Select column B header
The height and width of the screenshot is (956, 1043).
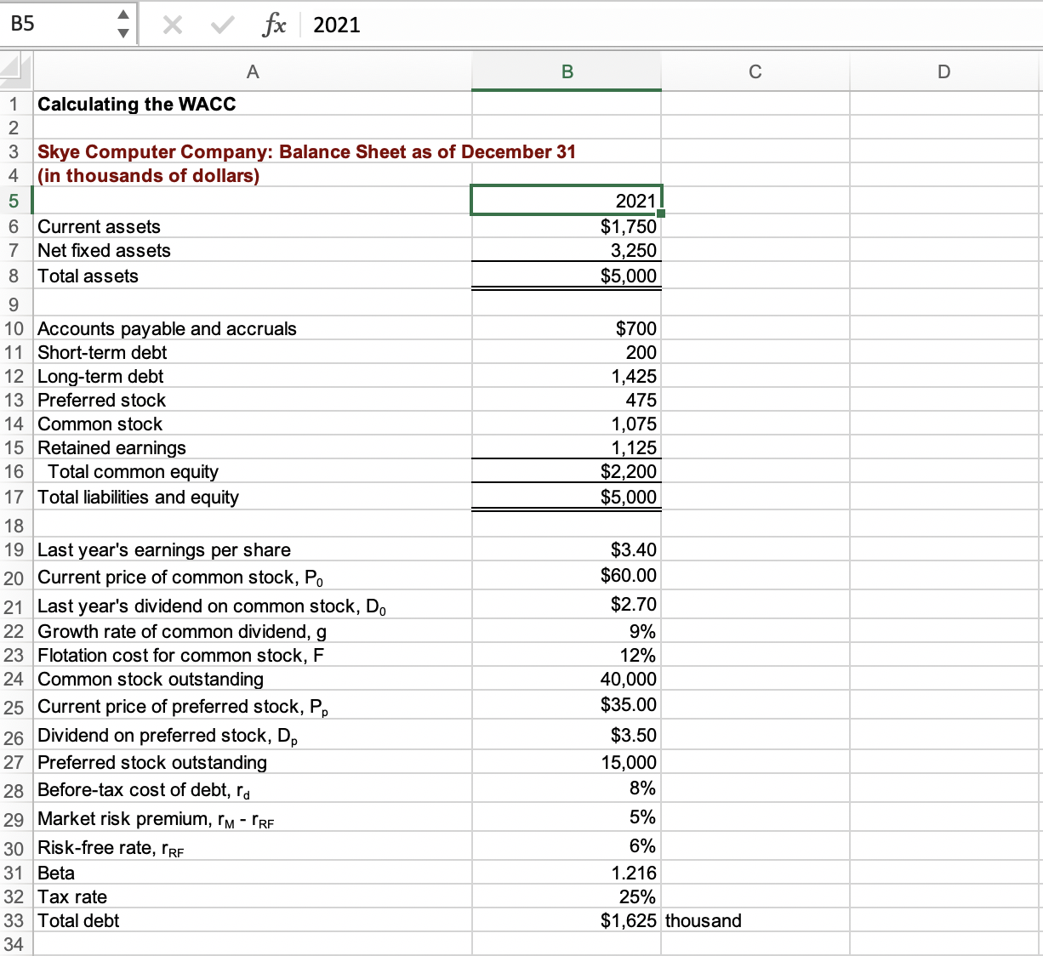(566, 71)
